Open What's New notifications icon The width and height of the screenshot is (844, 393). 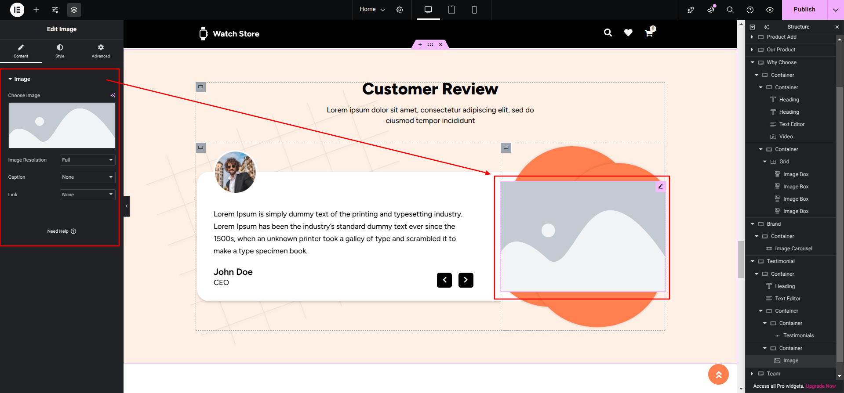pyautogui.click(x=711, y=10)
